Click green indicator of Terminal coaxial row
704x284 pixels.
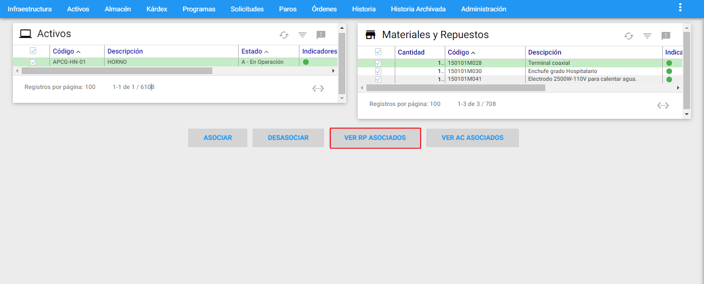[669, 63]
